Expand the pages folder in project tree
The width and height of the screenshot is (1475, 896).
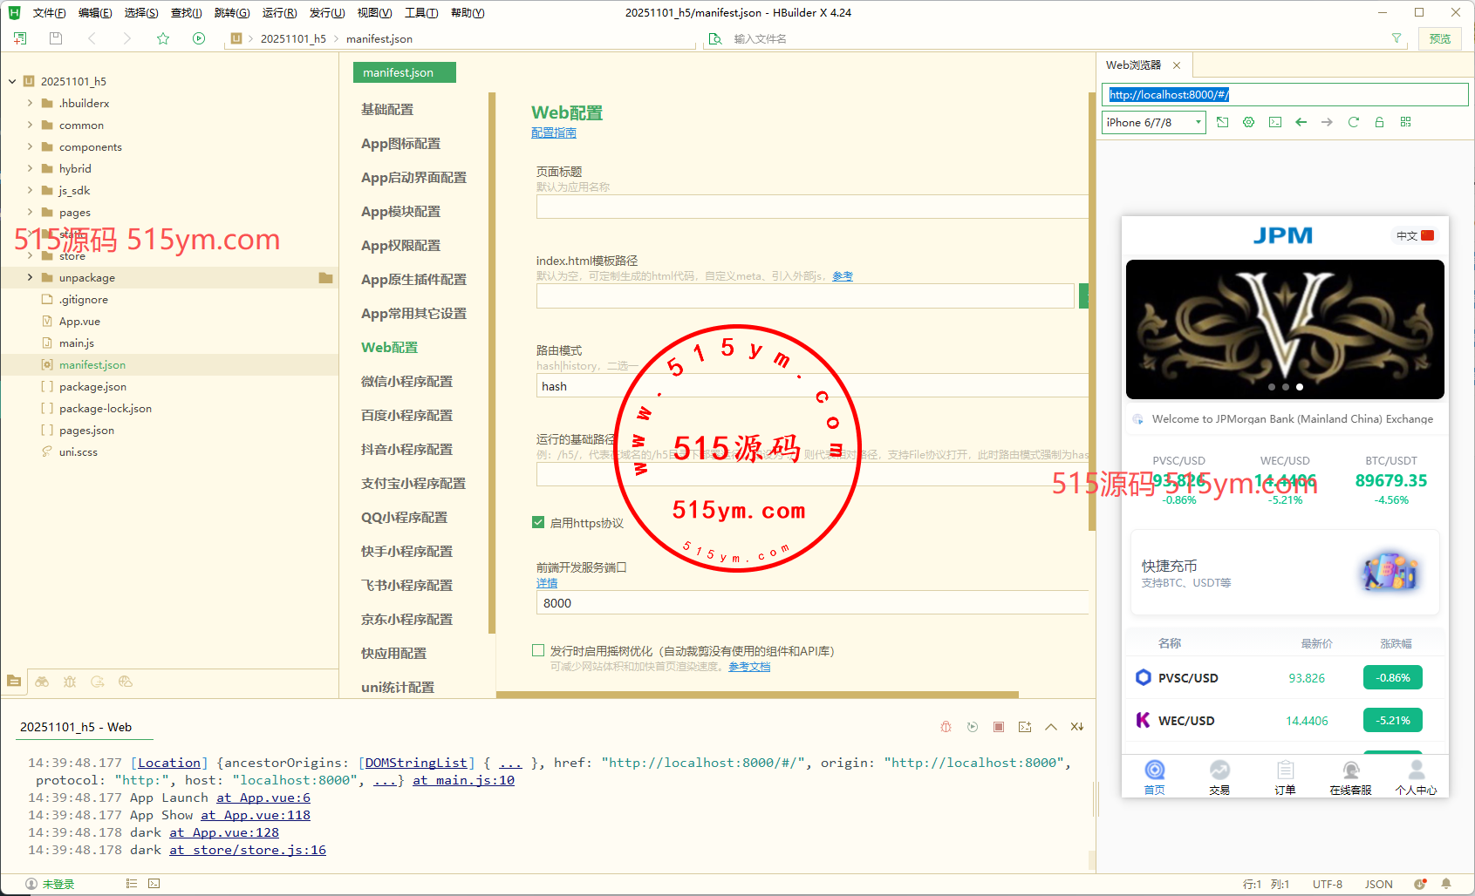click(x=31, y=212)
